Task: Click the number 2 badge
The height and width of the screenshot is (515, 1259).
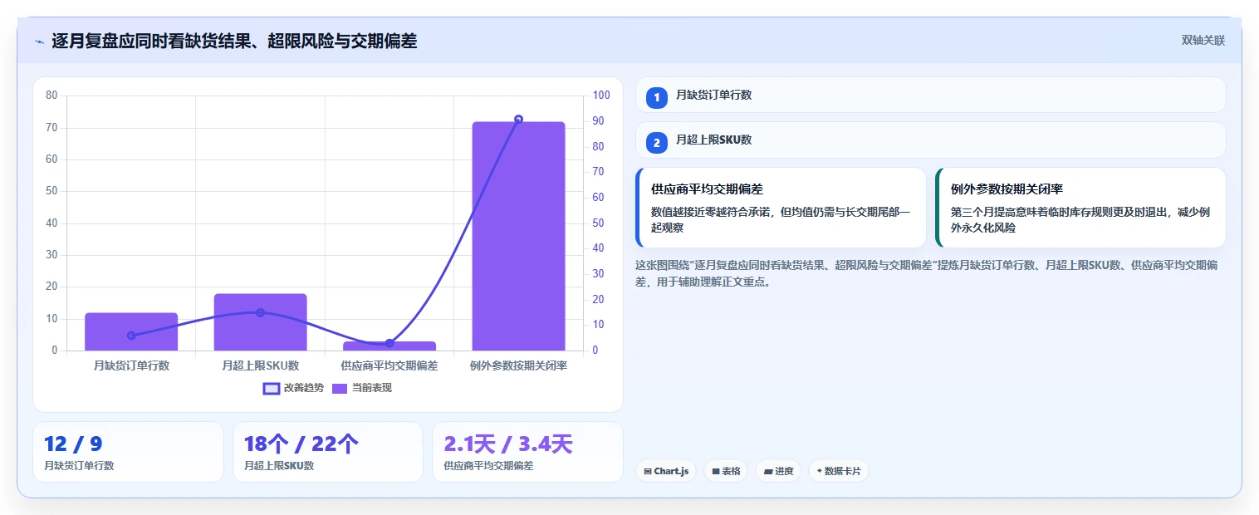Action: pos(656,143)
